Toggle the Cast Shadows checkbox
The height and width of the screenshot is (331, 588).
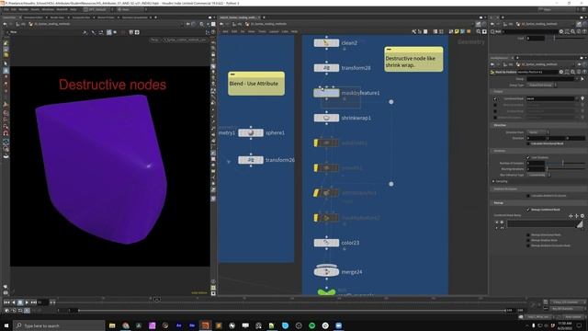(528, 157)
